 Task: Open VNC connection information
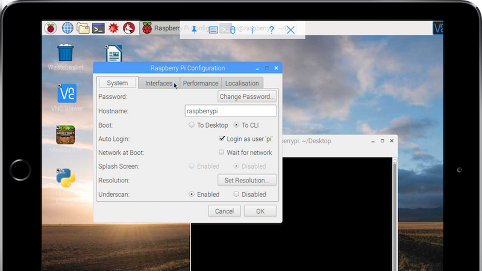pyautogui.click(x=252, y=30)
